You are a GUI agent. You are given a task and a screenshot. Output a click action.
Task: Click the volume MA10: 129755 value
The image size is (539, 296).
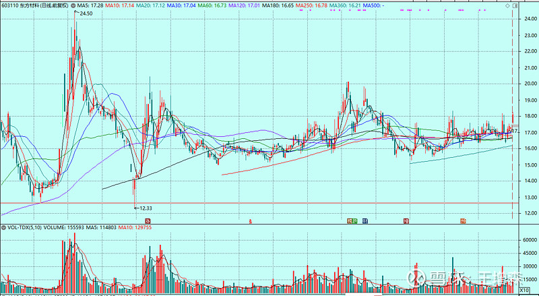[x=135, y=227]
